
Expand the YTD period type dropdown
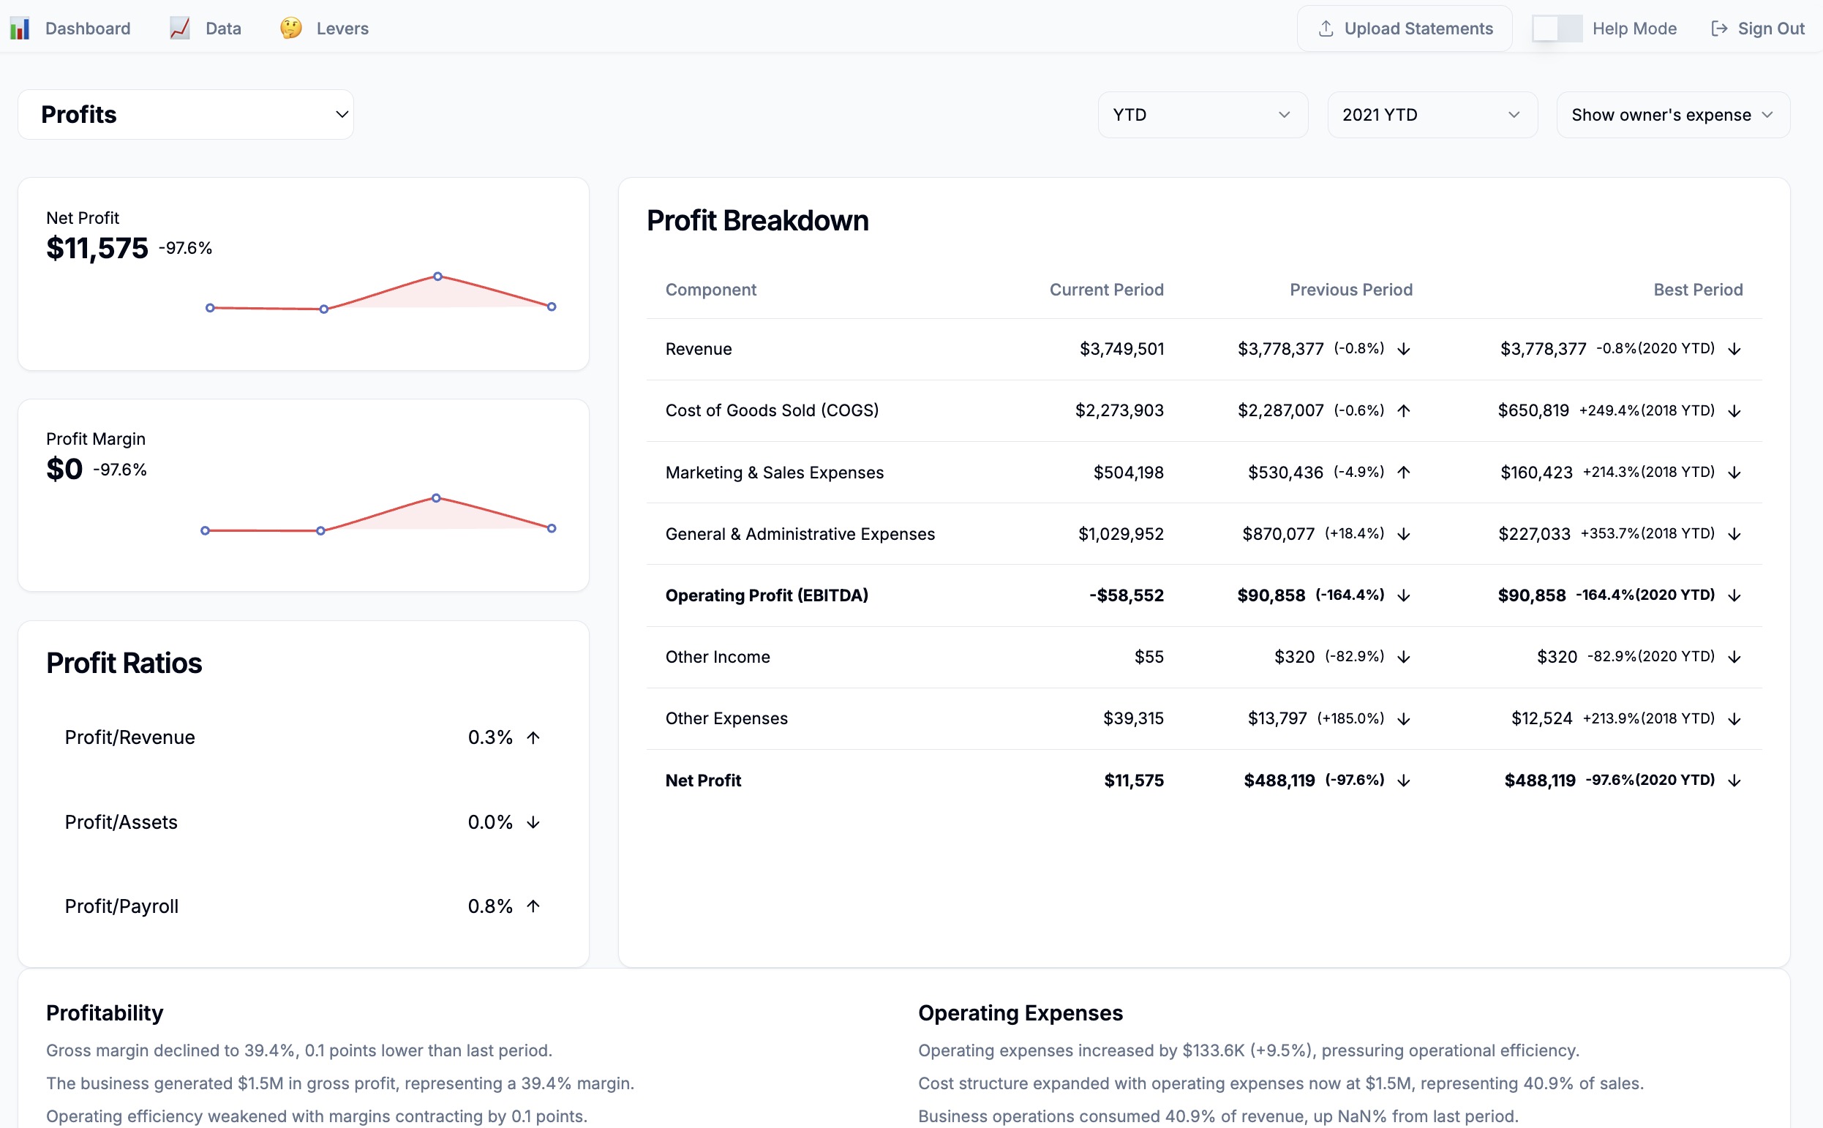point(1202,114)
